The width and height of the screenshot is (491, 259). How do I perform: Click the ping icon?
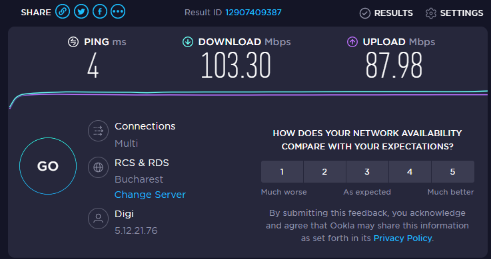(73, 42)
